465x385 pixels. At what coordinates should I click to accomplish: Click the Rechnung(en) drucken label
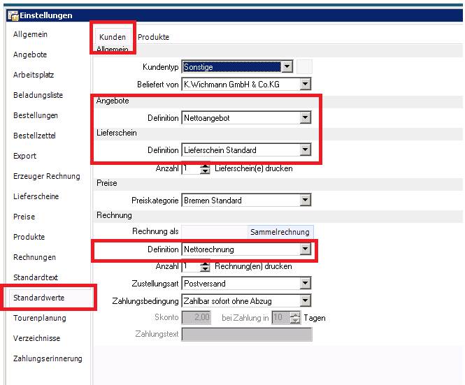coord(253,266)
